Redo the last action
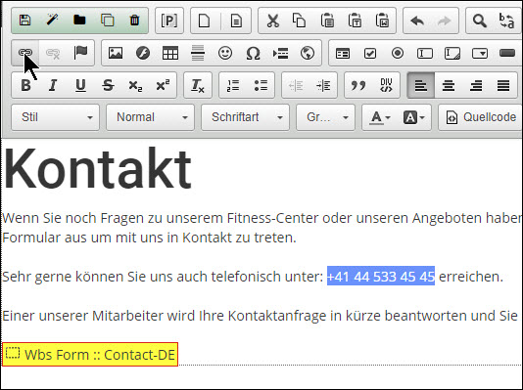This screenshot has height=390, width=523. tap(445, 21)
